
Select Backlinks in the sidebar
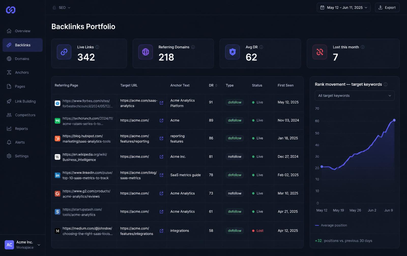click(22, 45)
